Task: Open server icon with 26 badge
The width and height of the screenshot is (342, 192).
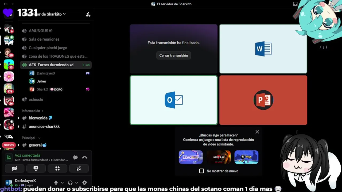Action: coord(9,101)
